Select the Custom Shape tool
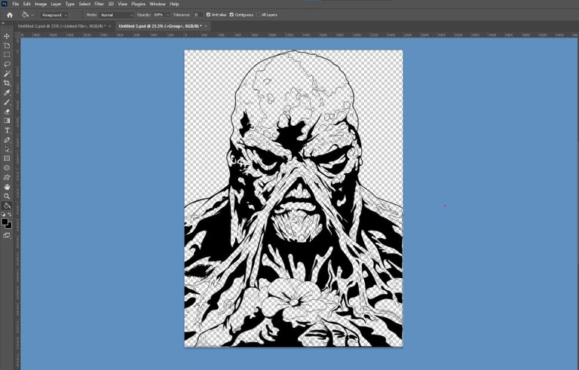This screenshot has width=579, height=370. [x=7, y=177]
